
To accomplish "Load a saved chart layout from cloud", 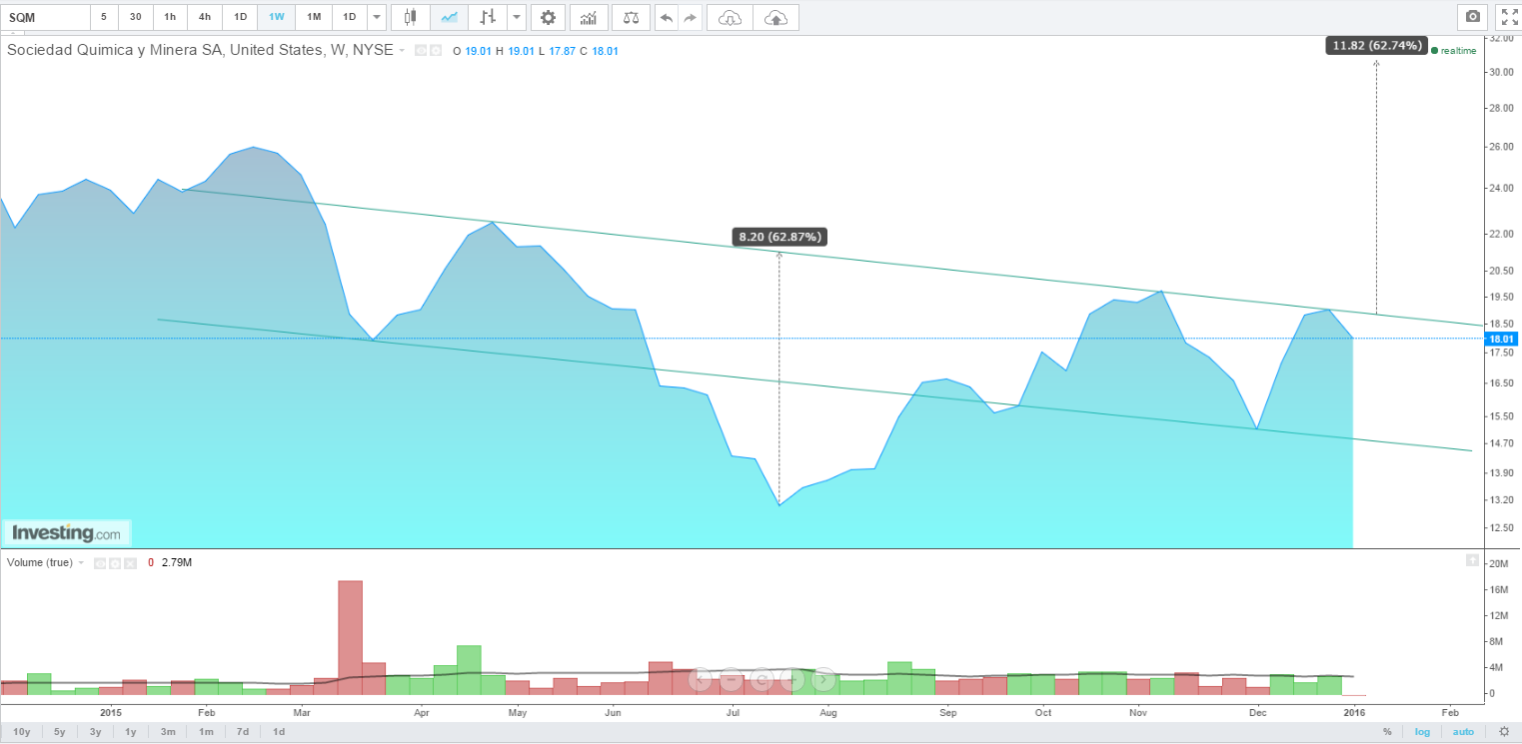I will (731, 17).
